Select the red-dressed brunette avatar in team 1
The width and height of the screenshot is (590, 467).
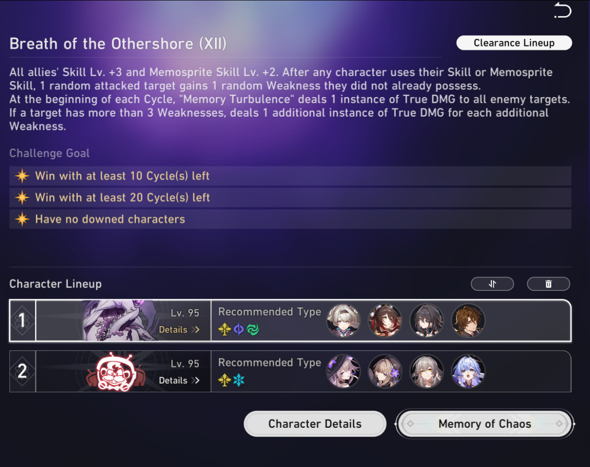385,320
